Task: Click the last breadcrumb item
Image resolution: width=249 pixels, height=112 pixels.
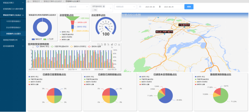Action: click(x=73, y=1)
